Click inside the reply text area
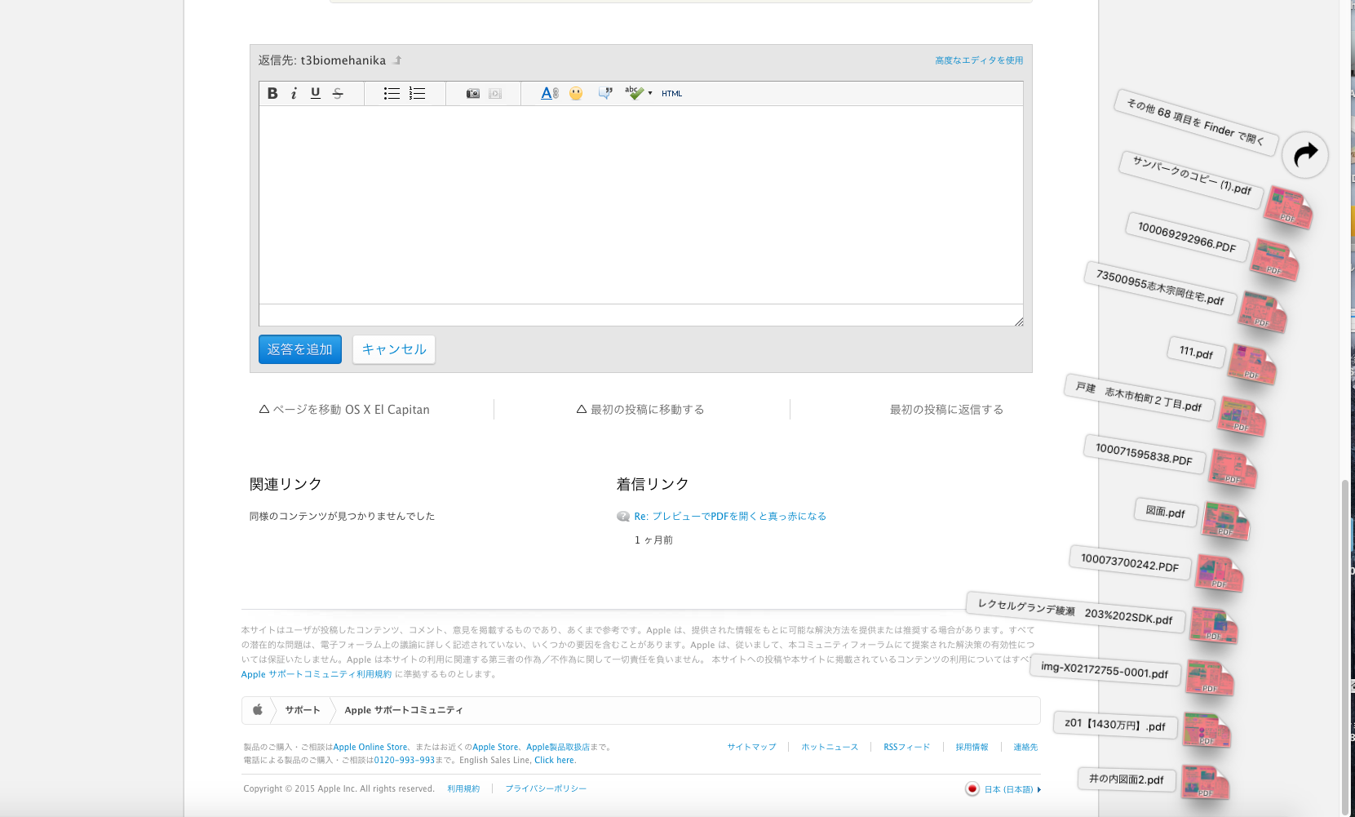The width and height of the screenshot is (1355, 817). pyautogui.click(x=641, y=205)
